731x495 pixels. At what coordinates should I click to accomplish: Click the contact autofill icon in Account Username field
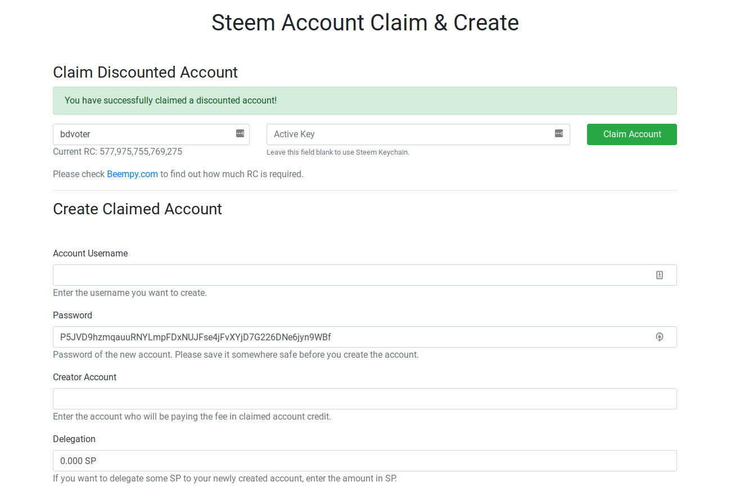pyautogui.click(x=660, y=275)
